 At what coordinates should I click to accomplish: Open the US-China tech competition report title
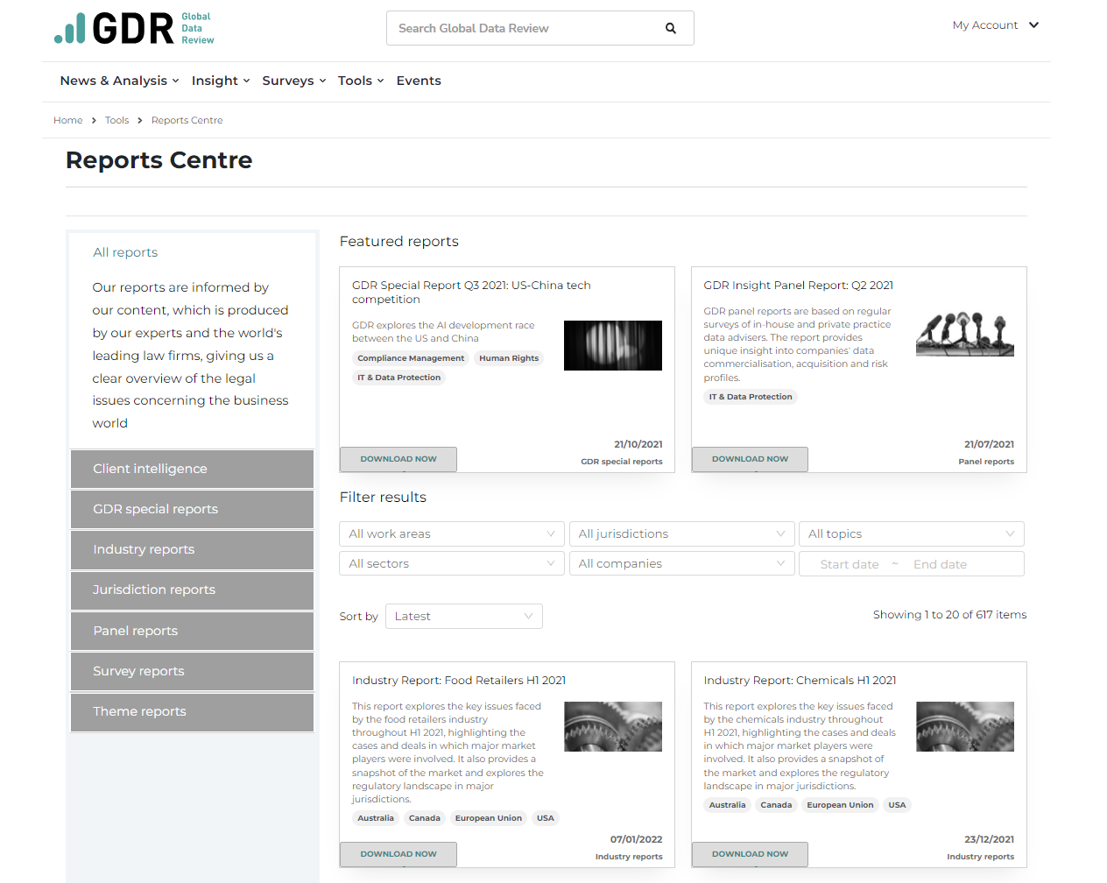click(471, 293)
